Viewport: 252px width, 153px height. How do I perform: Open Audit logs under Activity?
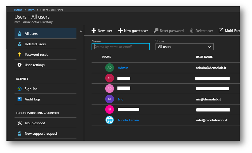pos(45,99)
